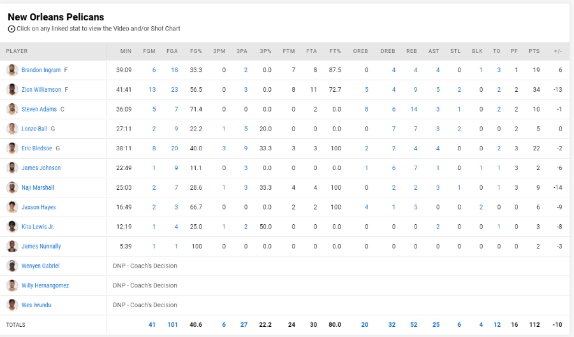View team total 12 turnovers
Screen dimensions: 574x337
coord(497,324)
